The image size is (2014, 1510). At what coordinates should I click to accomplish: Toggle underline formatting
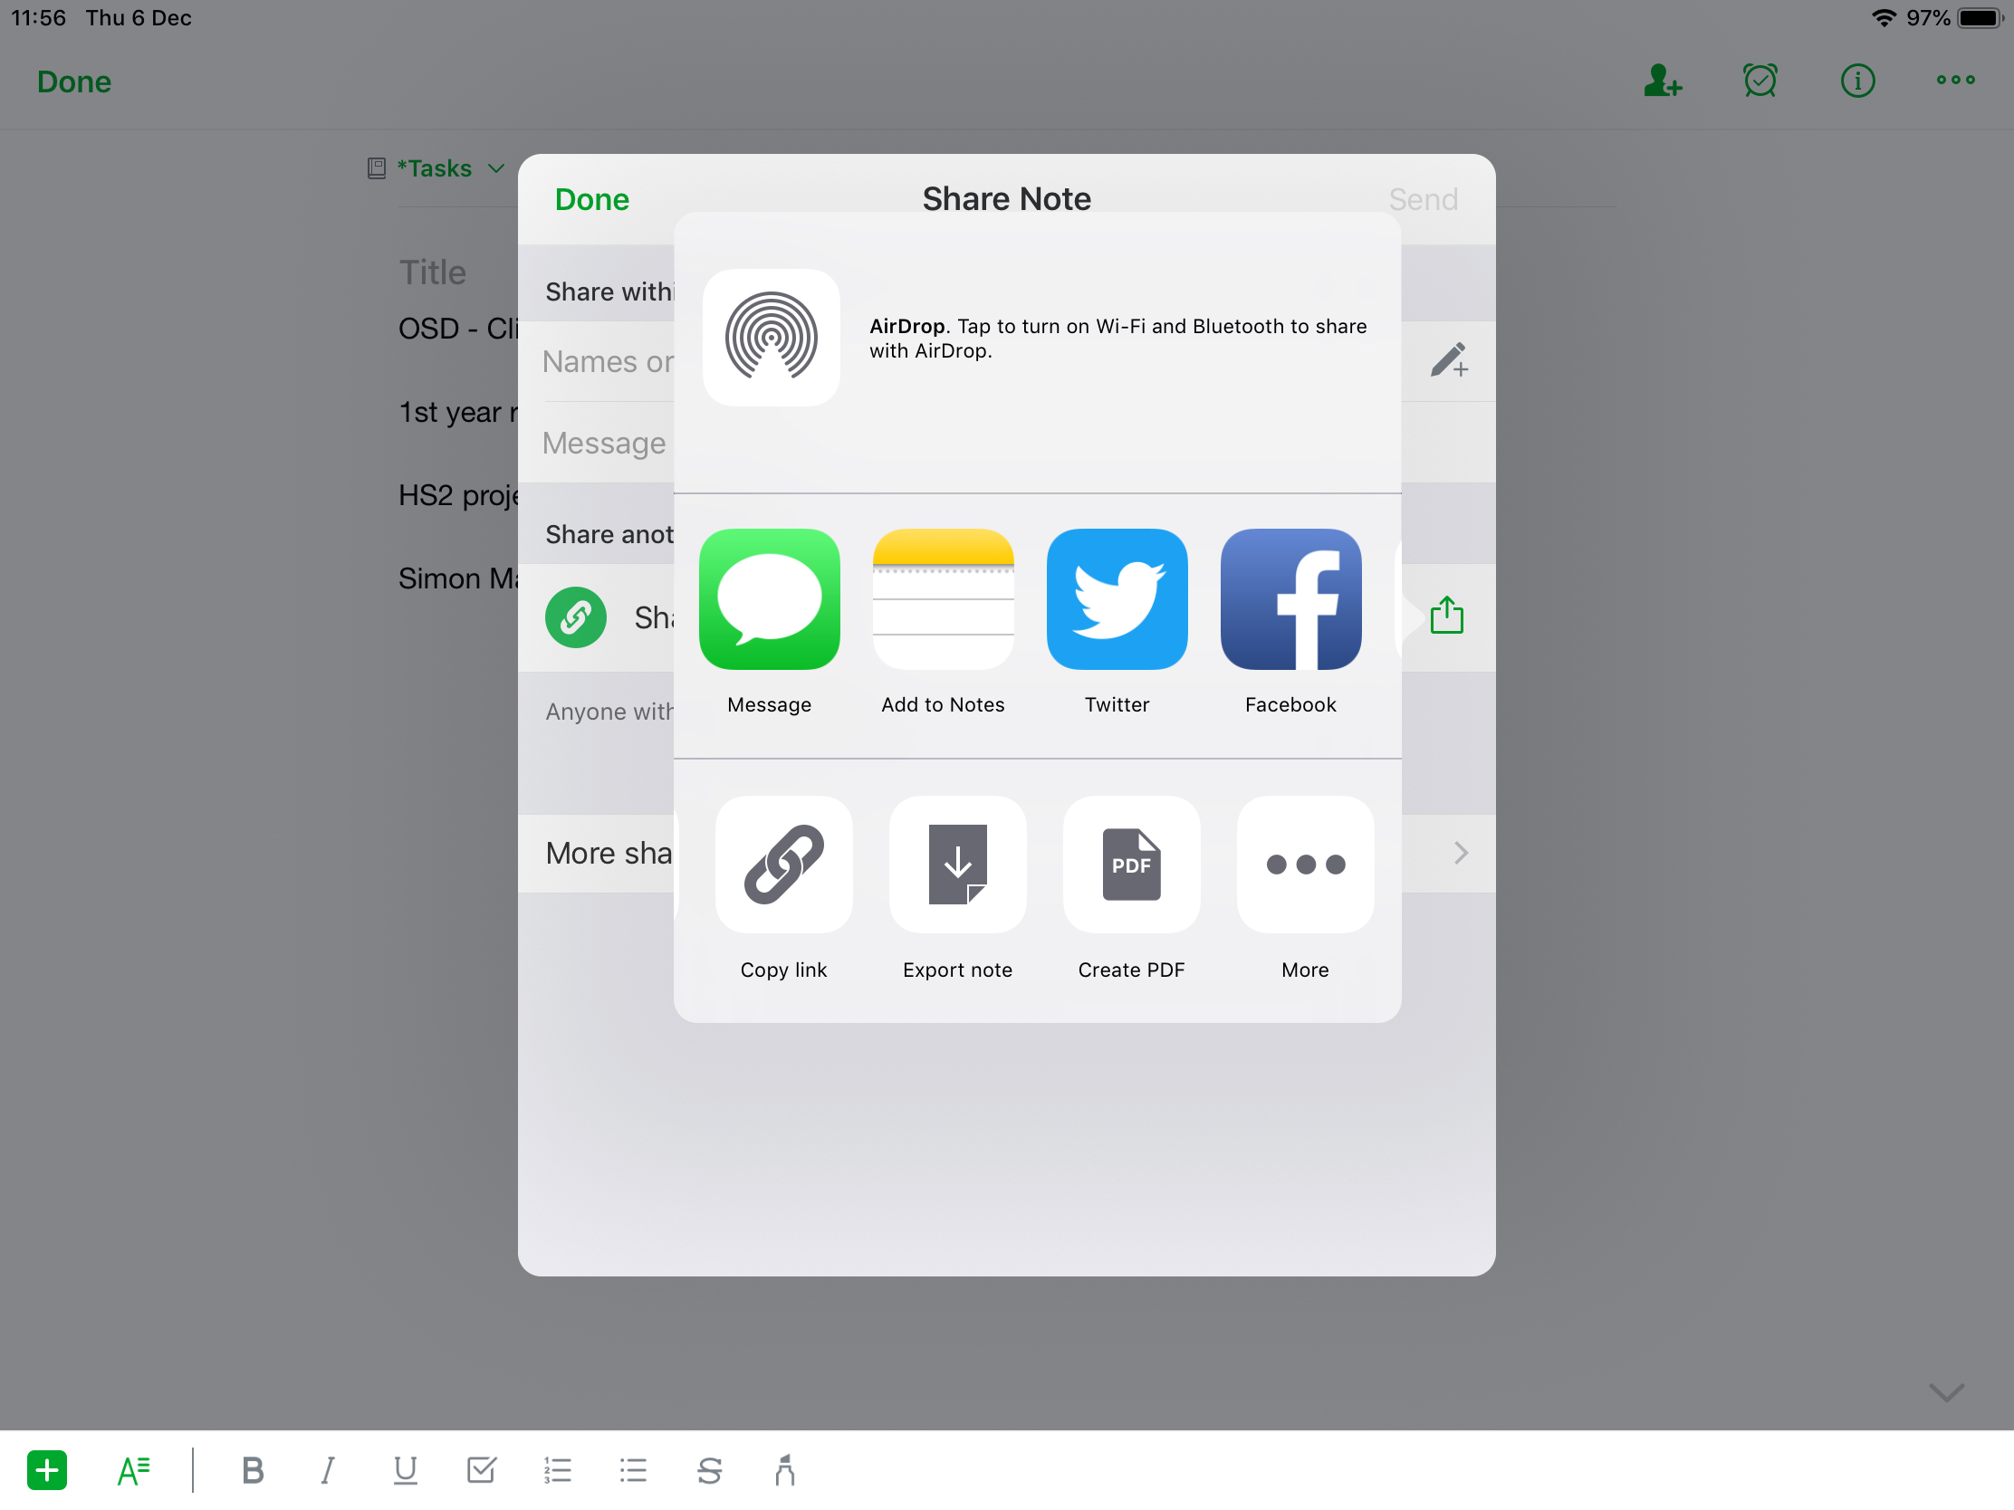coord(405,1470)
